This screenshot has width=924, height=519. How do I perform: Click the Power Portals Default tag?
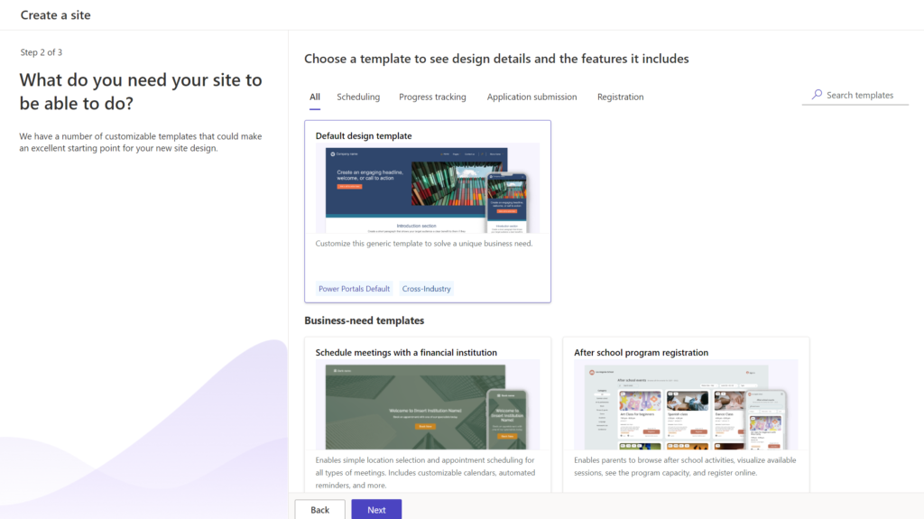click(x=354, y=289)
